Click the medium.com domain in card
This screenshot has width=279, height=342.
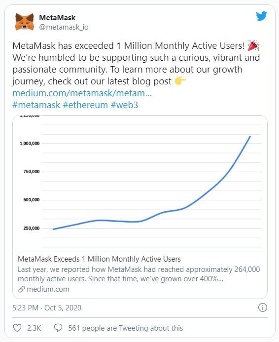click(x=48, y=289)
